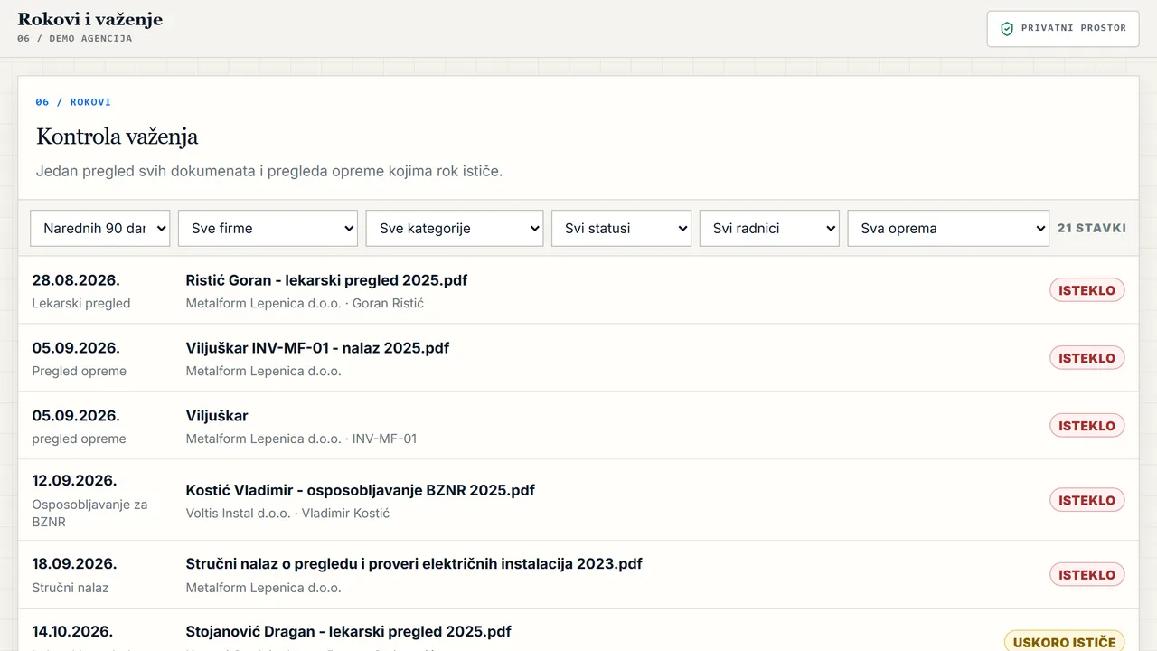Expand the Sve firme filter
Viewport: 1157px width, 651px height.
(268, 228)
